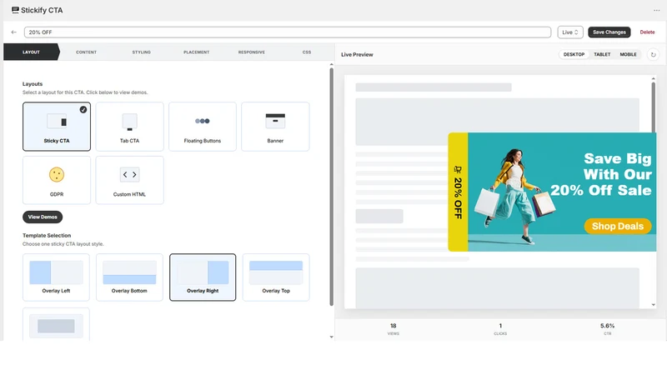Screen dimensions: 667x375
Task: Click Save Changes button
Action: [x=609, y=32]
